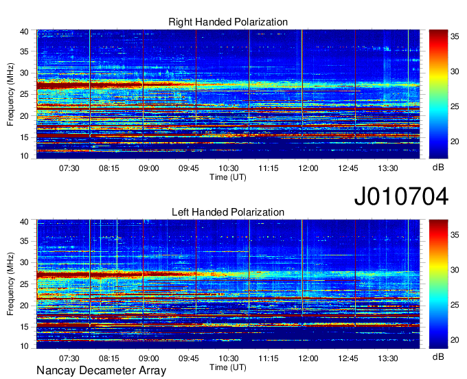The width and height of the screenshot is (467, 379).
Task: Click 25 dB tick on Right Handed colorbar
Action: (x=455, y=106)
